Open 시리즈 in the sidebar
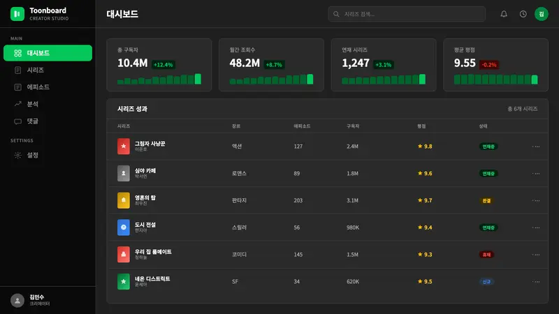 pos(48,70)
